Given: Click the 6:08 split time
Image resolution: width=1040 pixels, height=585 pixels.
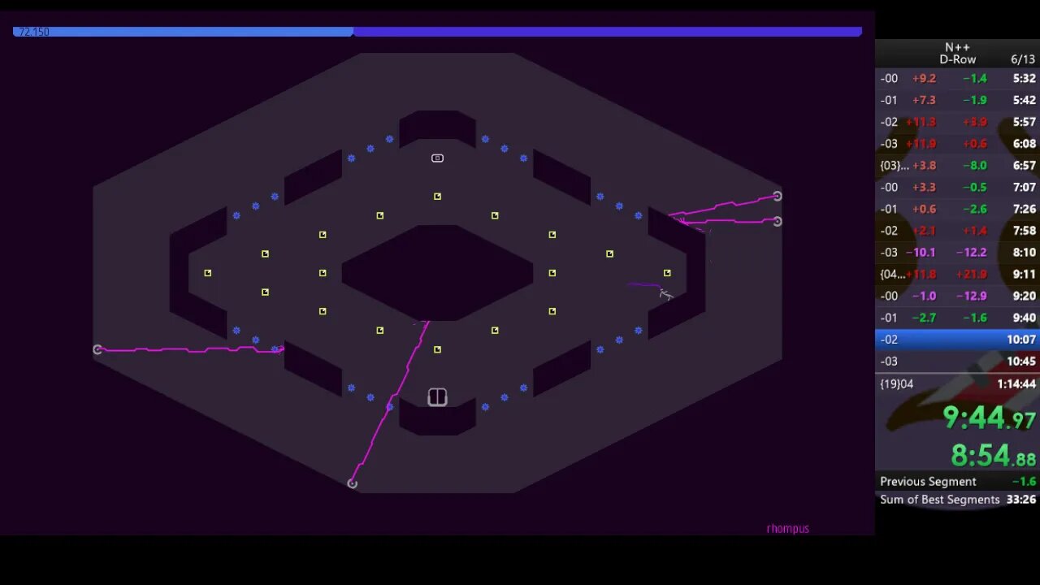Looking at the screenshot, I should [1024, 144].
